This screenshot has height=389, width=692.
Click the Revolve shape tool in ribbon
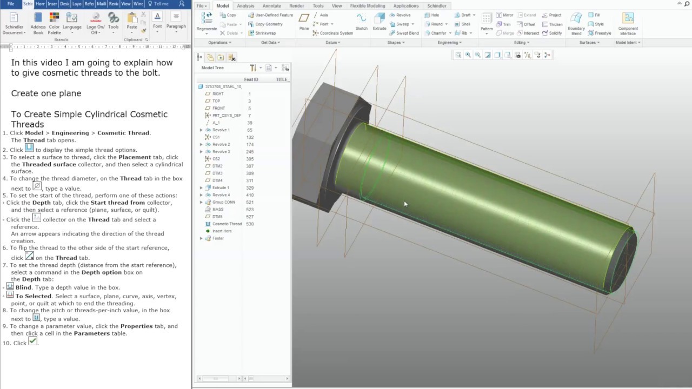click(x=400, y=15)
